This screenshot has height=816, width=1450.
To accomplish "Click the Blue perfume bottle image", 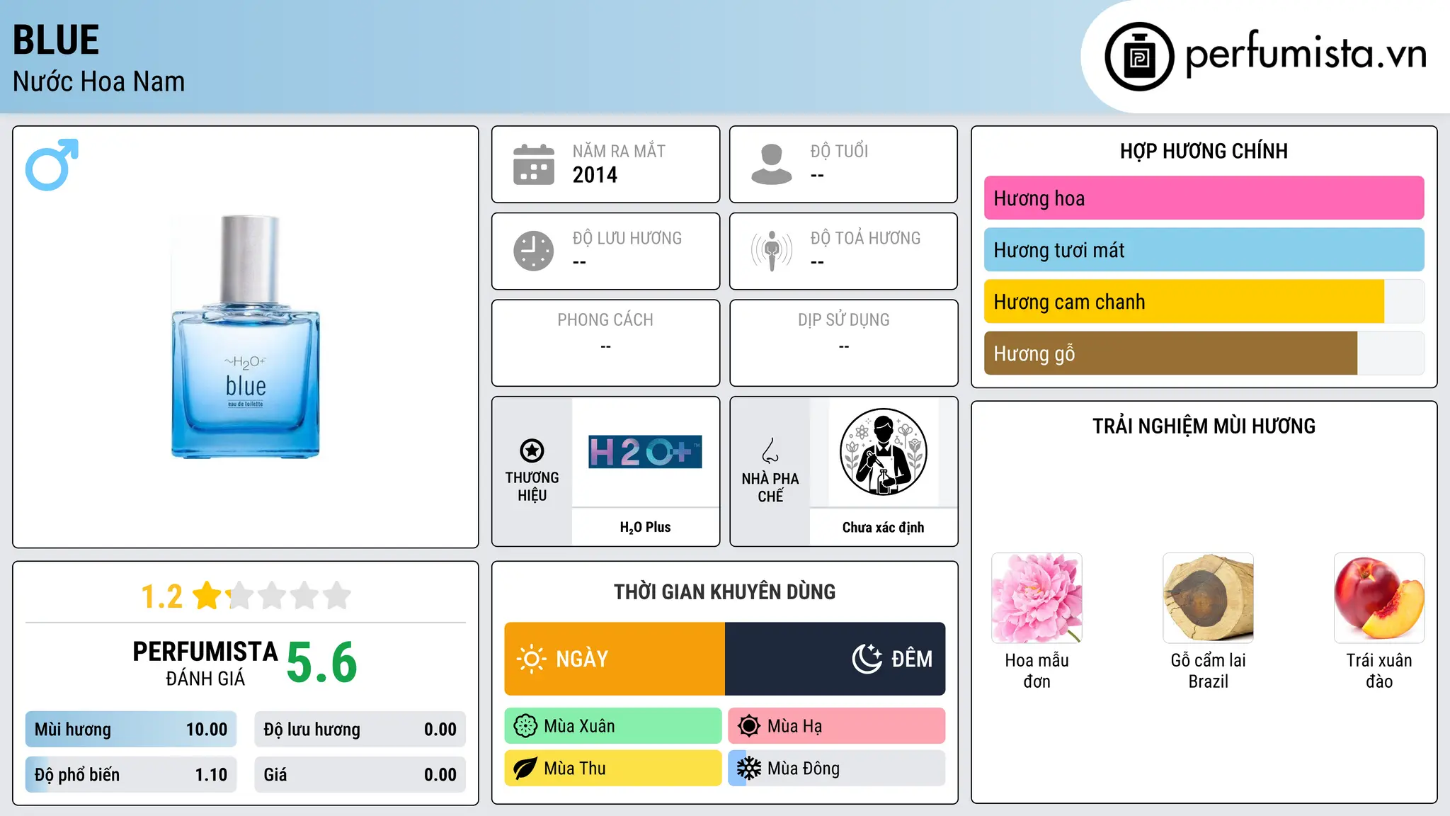I will pyautogui.click(x=246, y=336).
